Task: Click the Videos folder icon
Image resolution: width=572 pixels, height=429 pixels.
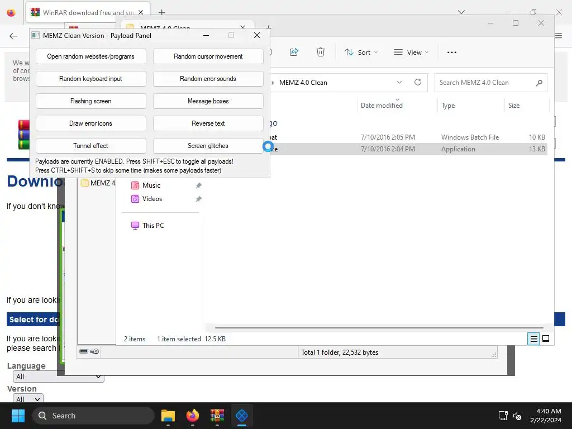Action: pyautogui.click(x=135, y=199)
